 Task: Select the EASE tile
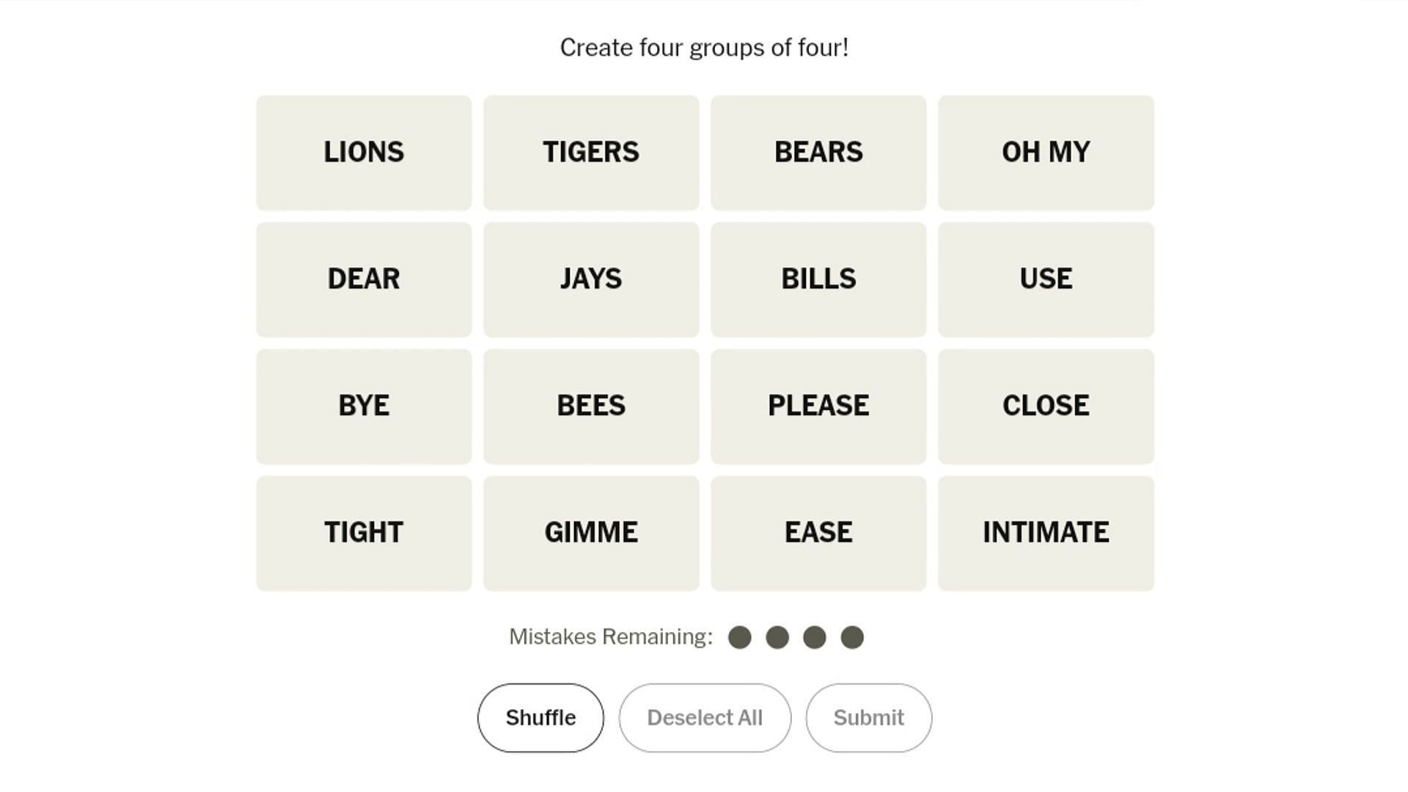coord(818,532)
